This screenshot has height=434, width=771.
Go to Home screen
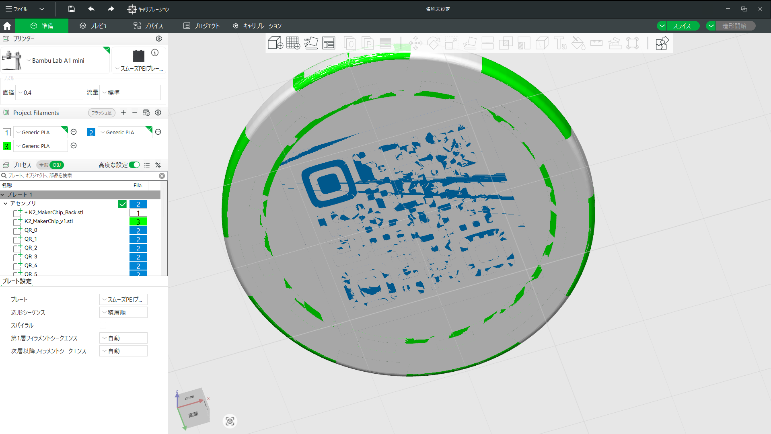[x=7, y=26]
